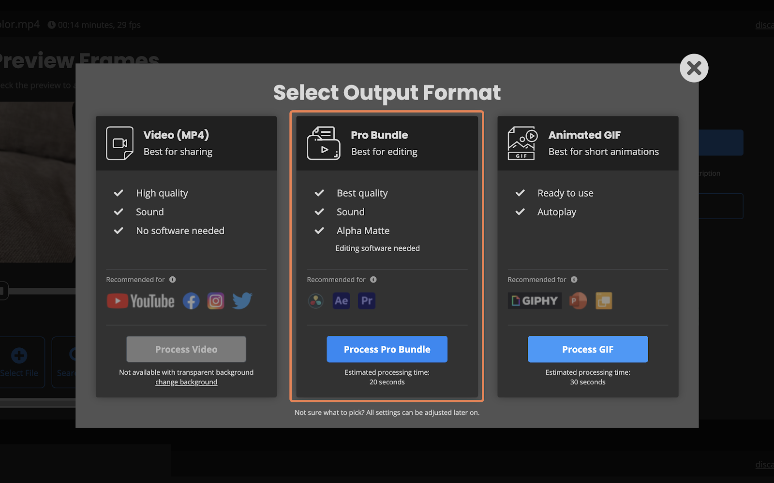The height and width of the screenshot is (483, 774).
Task: Click the DaVinci Resolve icon
Action: pos(315,301)
